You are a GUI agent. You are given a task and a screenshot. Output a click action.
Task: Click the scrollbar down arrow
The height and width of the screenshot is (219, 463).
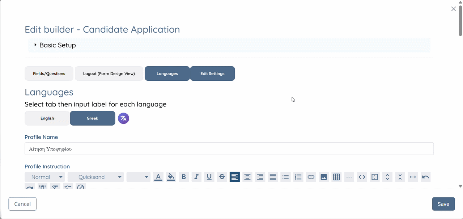pyautogui.click(x=460, y=186)
